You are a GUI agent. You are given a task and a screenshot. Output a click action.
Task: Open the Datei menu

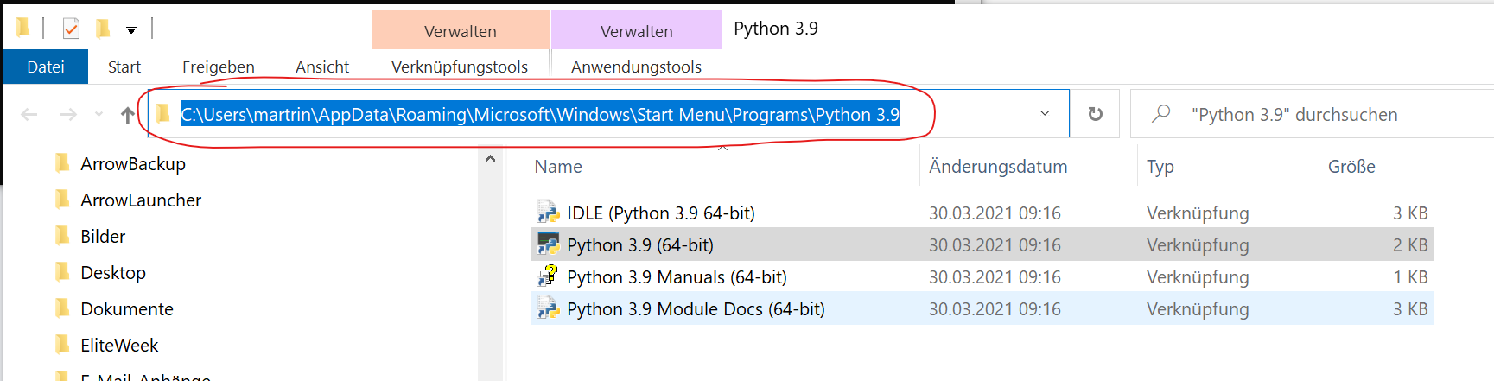46,67
